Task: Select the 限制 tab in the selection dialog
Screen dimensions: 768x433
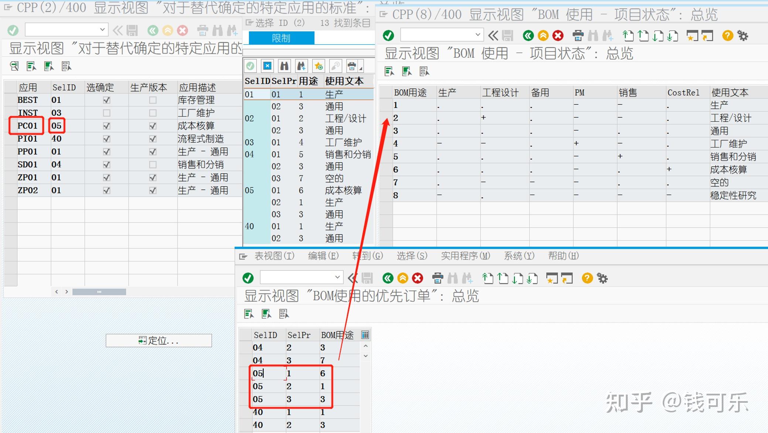Action: coord(282,38)
